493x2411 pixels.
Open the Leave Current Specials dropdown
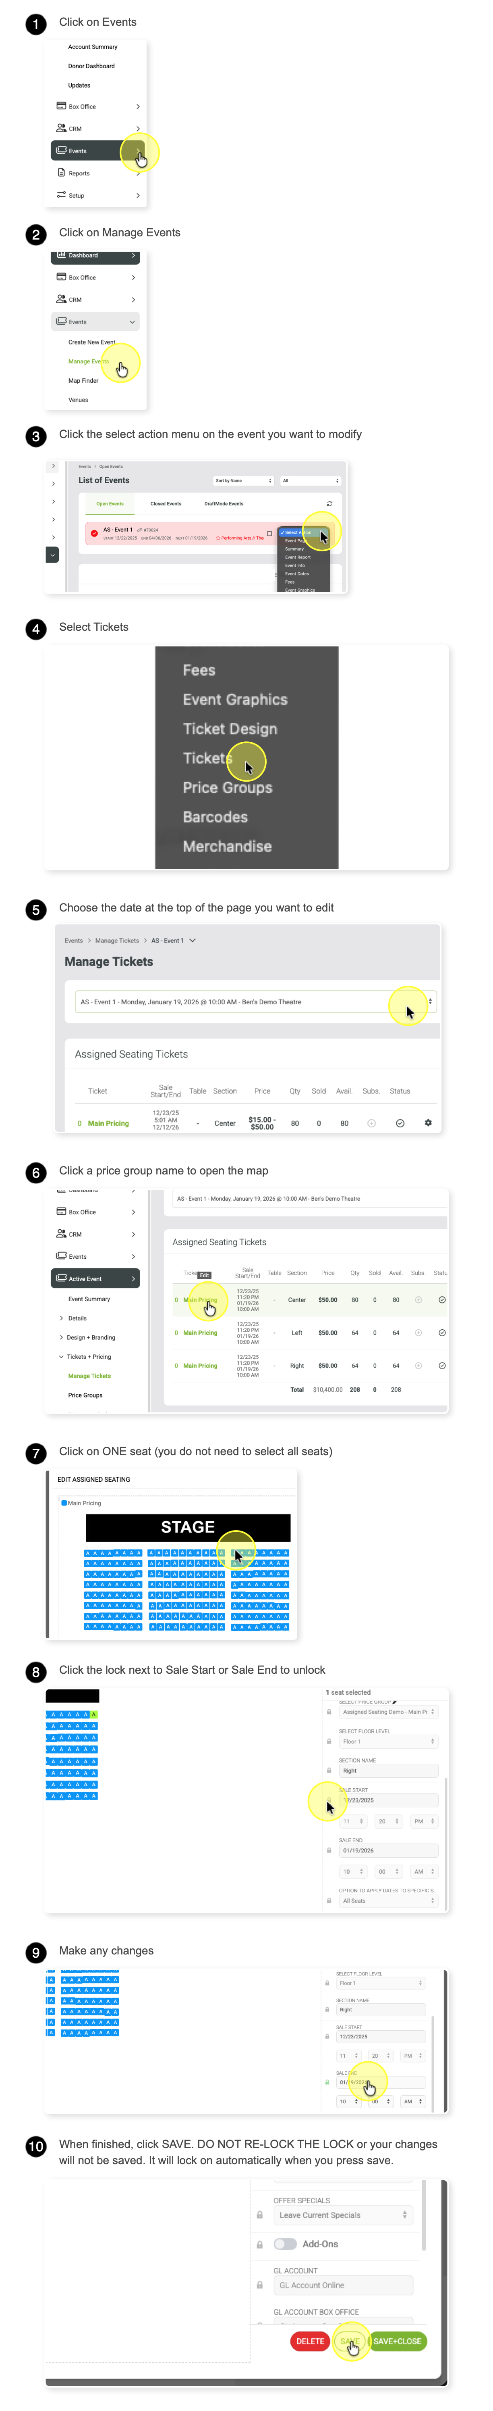pos(342,2215)
